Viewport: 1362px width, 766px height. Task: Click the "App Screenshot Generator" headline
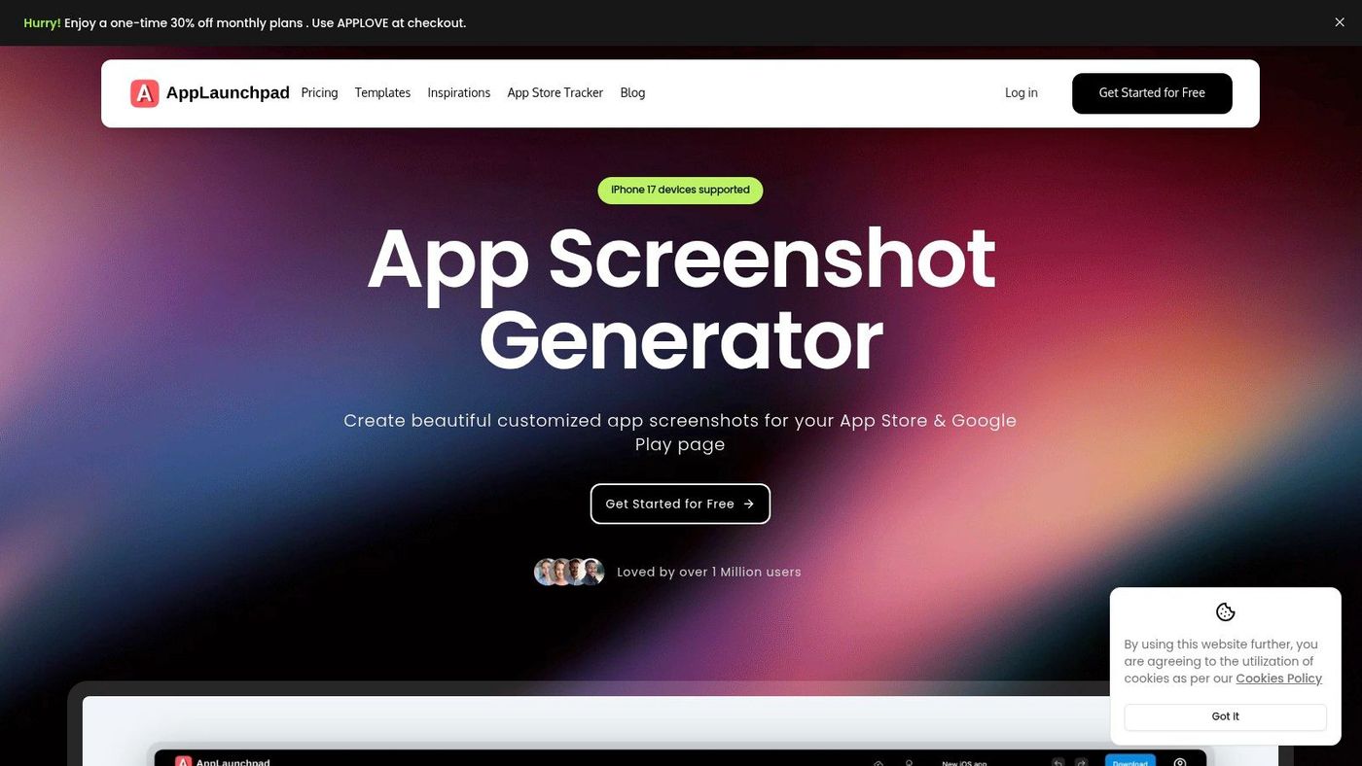pyautogui.click(x=681, y=300)
